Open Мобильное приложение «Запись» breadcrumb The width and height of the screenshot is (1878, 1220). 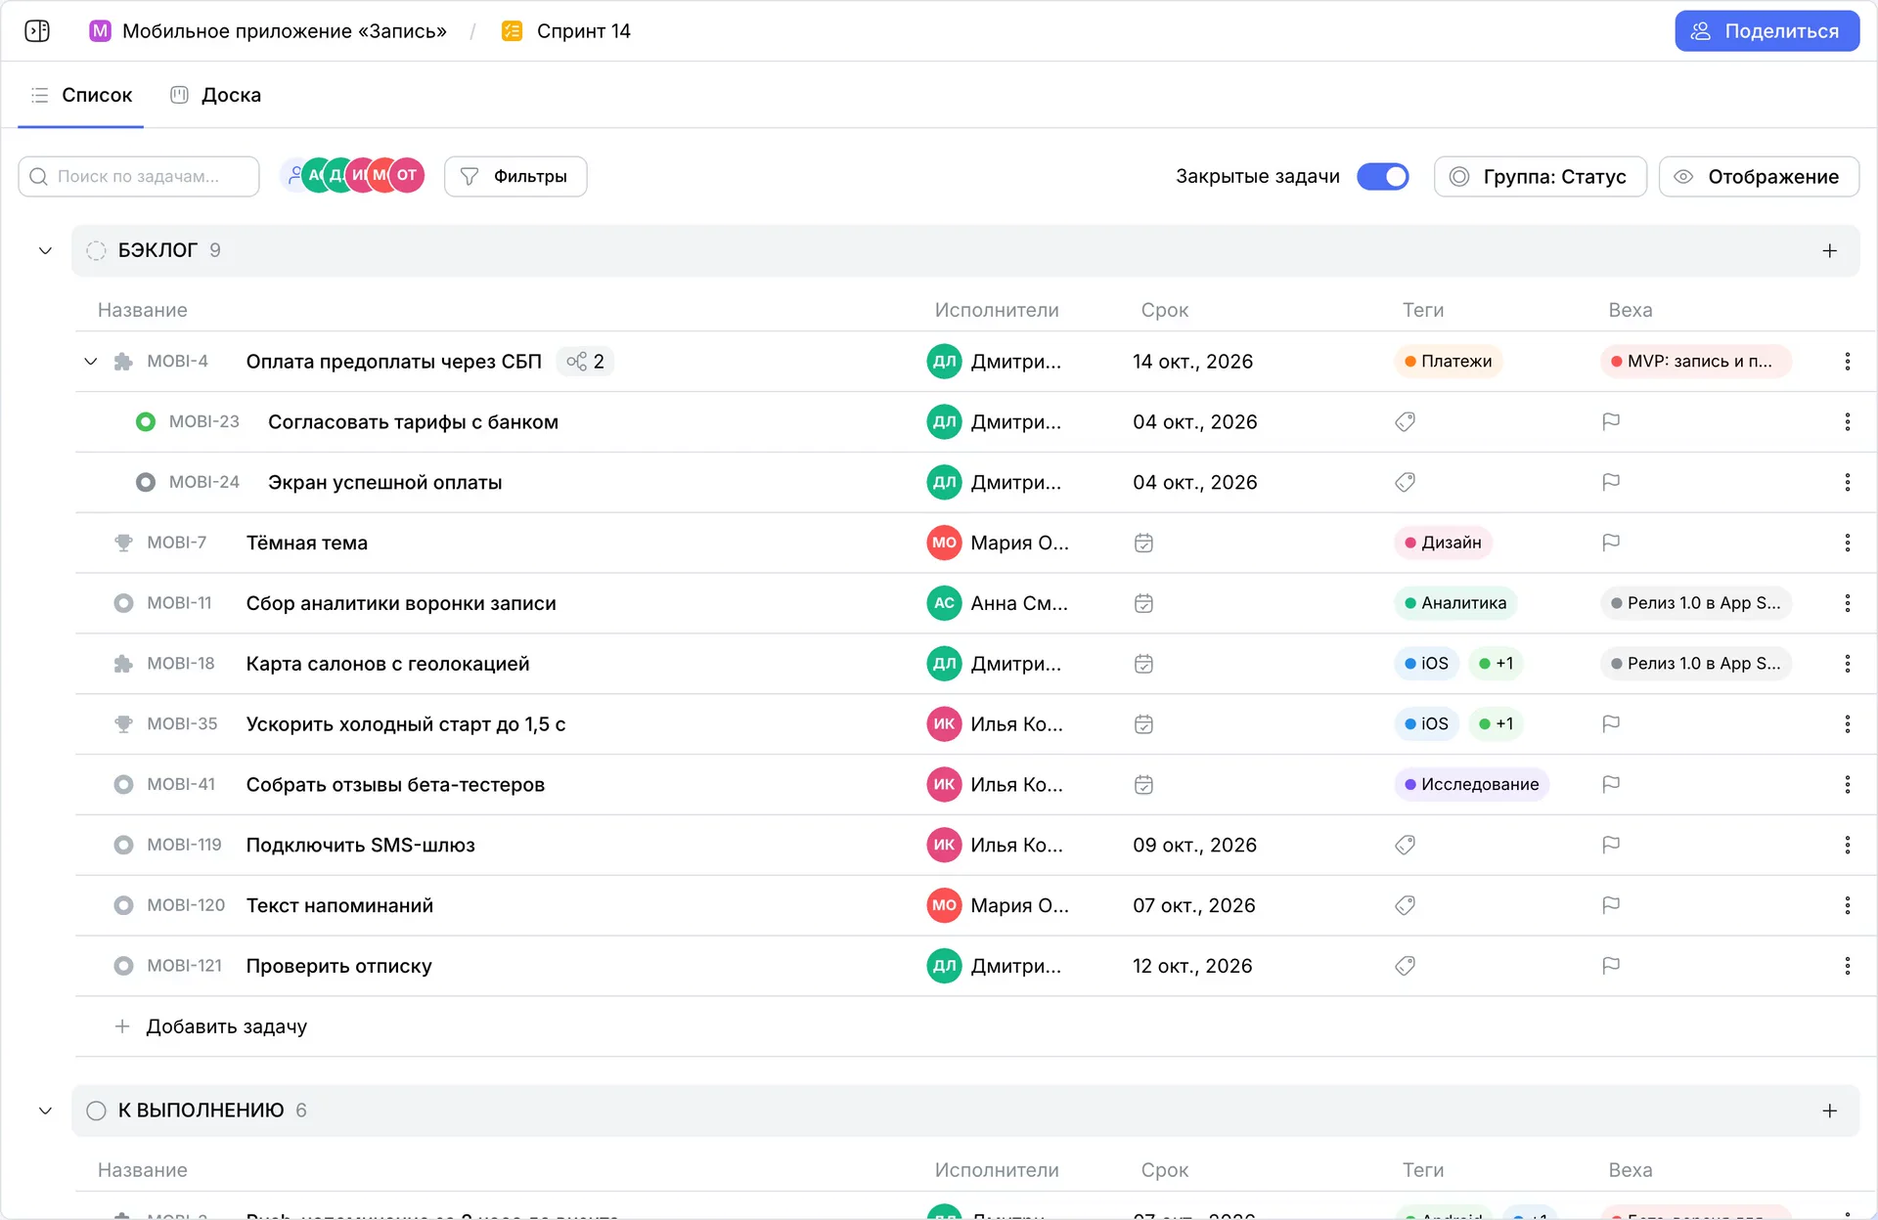click(268, 31)
